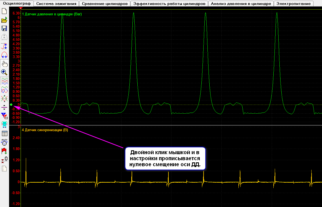This screenshot has width=322, height=207.
Task: Switch to the Осциллограф tab
Action: pyautogui.click(x=17, y=4)
